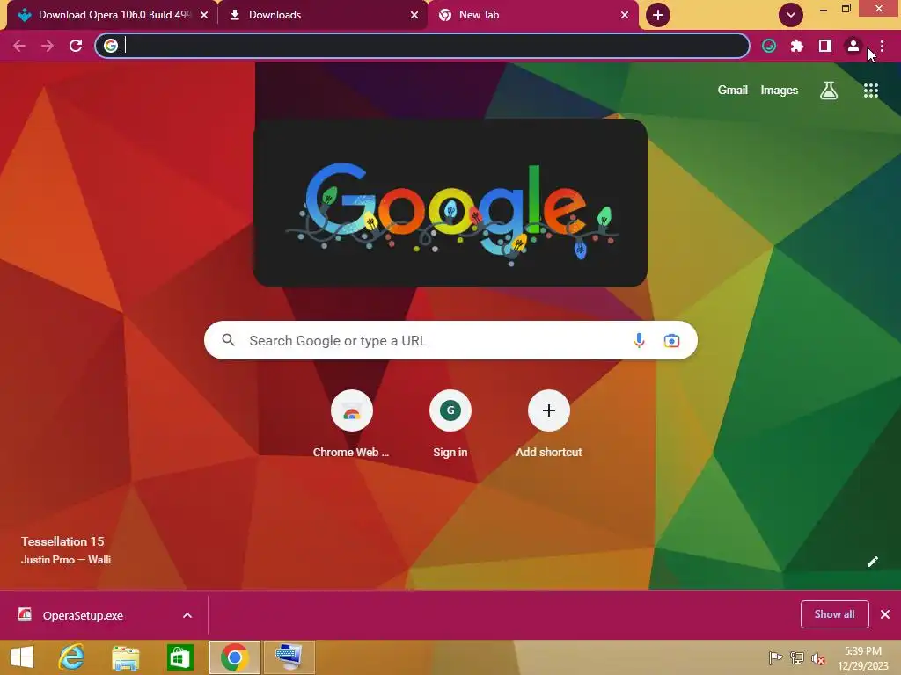
Task: Open Chrome three-dot menu
Action: (882, 46)
